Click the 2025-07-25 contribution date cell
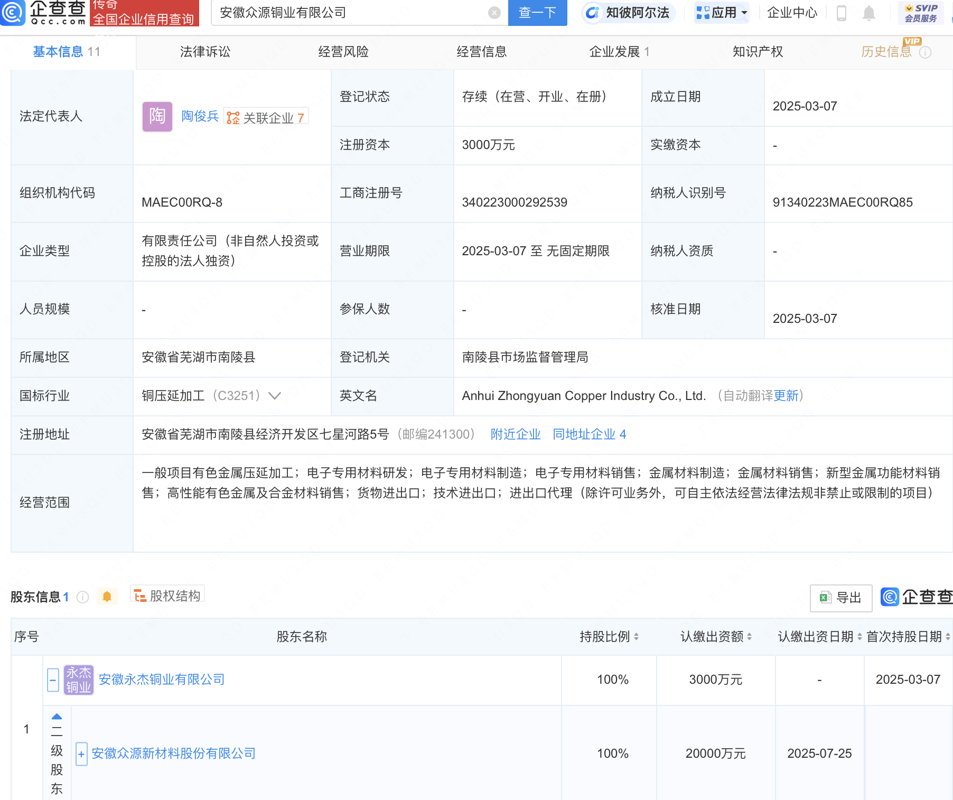This screenshot has width=953, height=800. [x=819, y=754]
